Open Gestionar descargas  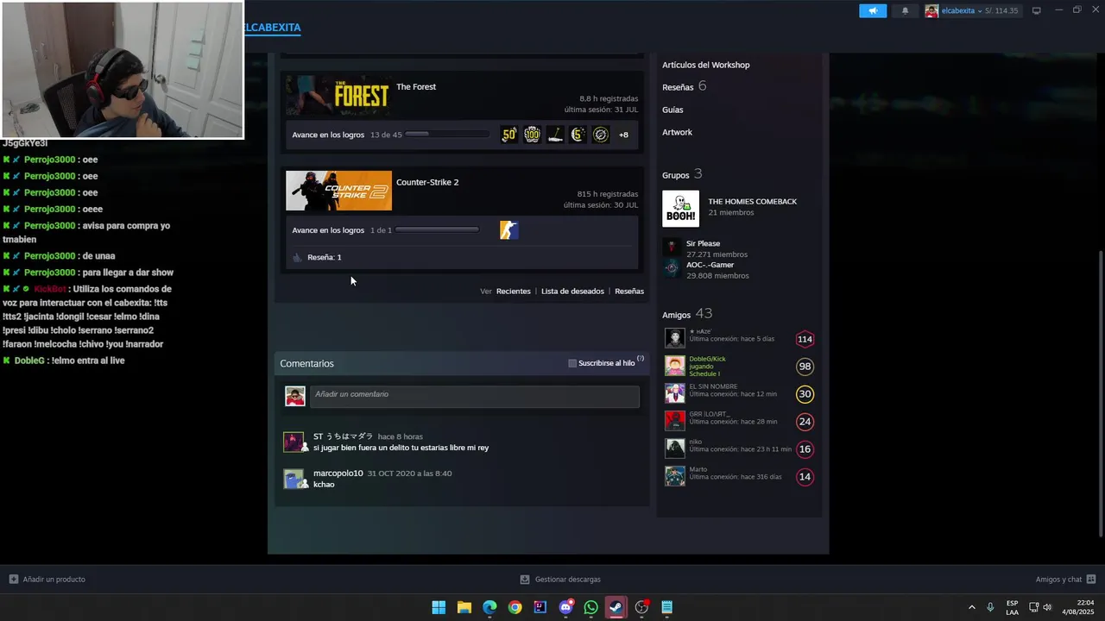click(560, 580)
